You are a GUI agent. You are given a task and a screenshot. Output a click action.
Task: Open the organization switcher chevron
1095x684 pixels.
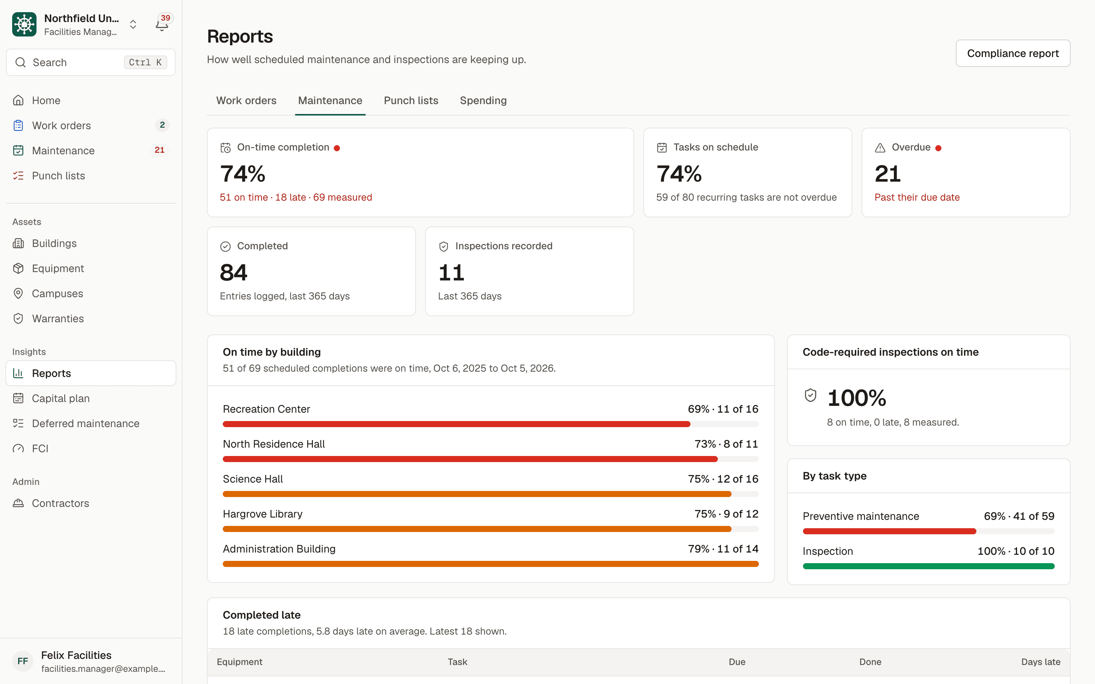pyautogui.click(x=133, y=24)
